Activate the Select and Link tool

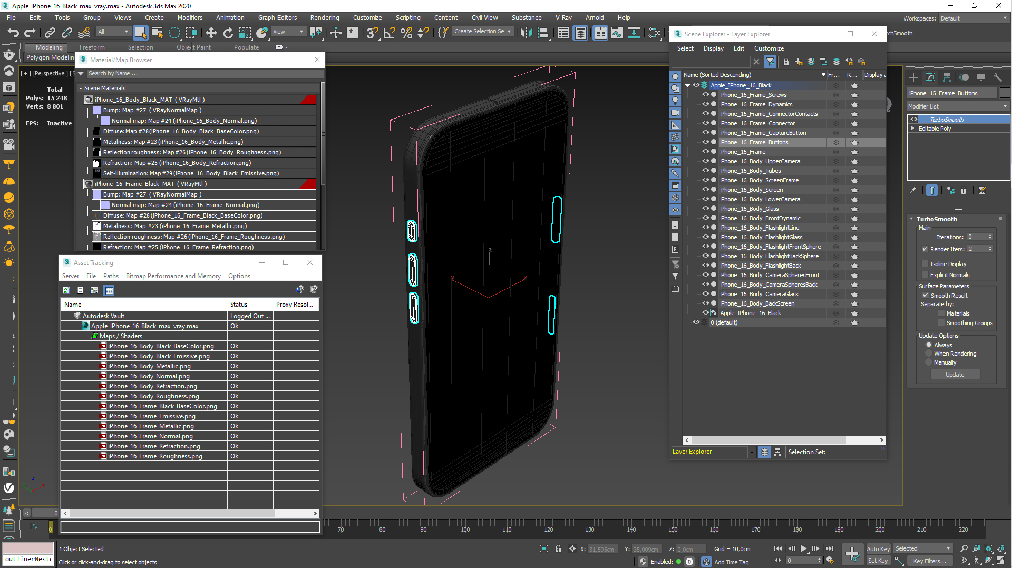[x=50, y=33]
